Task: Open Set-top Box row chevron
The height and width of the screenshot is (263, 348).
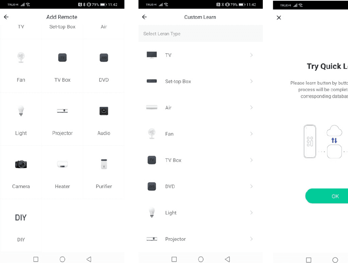Action: click(x=251, y=81)
